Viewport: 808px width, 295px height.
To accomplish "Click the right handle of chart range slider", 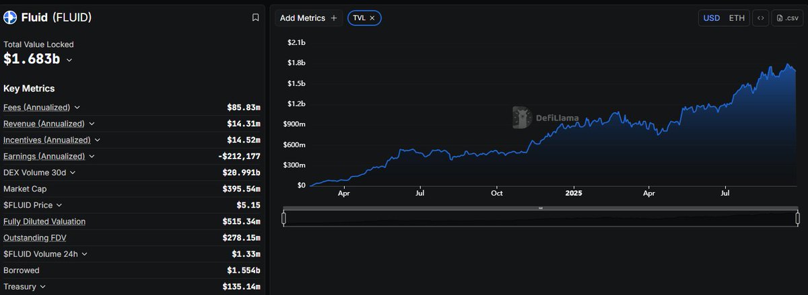I will click(x=797, y=218).
